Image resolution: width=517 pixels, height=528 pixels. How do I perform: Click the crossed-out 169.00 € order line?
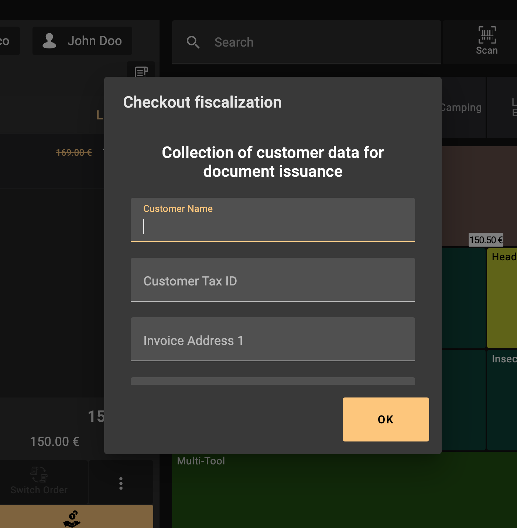[74, 152]
